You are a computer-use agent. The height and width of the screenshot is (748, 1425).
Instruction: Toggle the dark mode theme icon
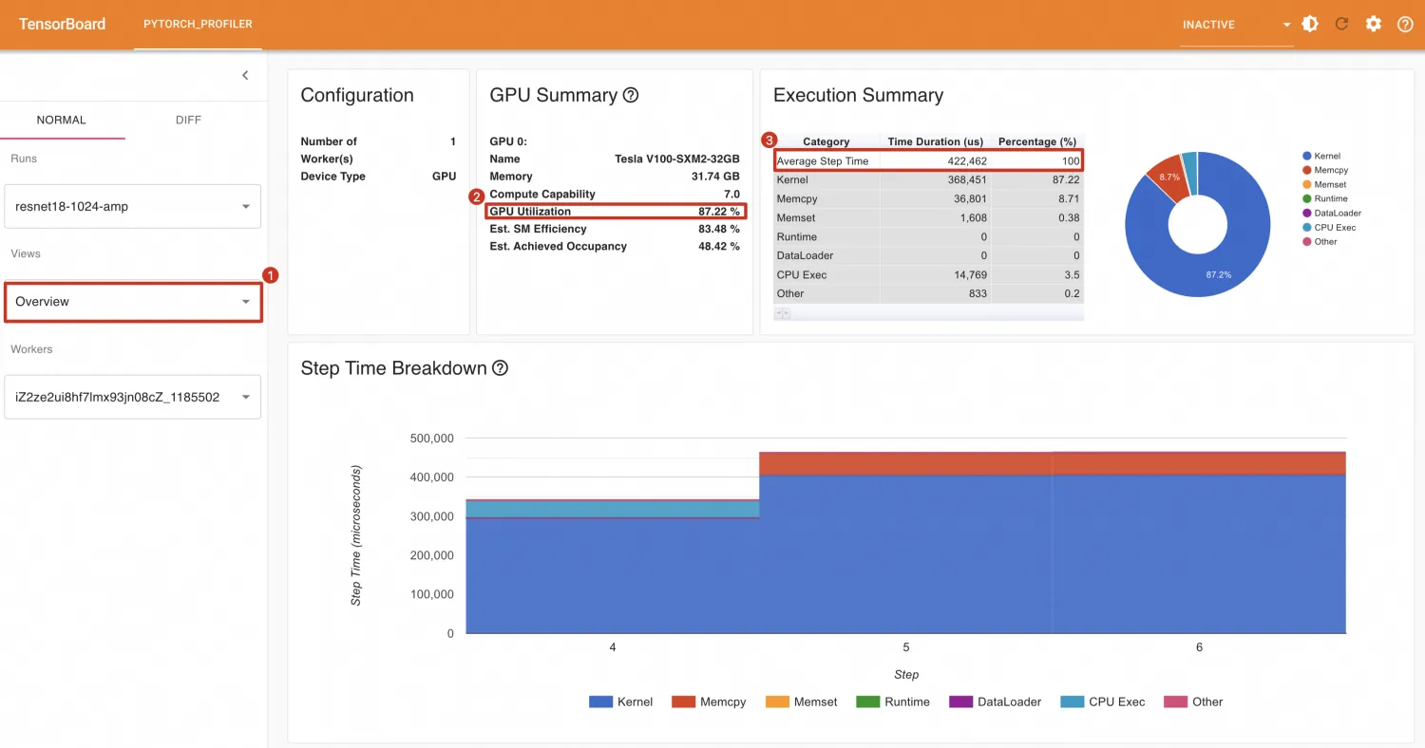pyautogui.click(x=1310, y=24)
